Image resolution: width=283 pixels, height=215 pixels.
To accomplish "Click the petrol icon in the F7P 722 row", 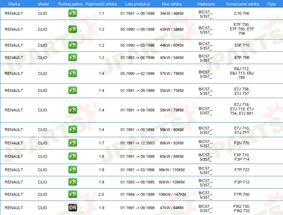I will (x=72, y=169).
